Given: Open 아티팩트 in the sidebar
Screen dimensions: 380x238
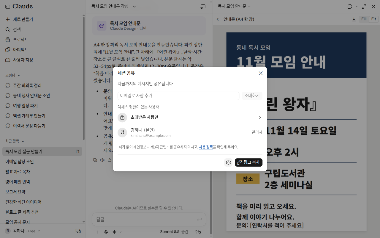Looking at the screenshot, I should point(42,50).
